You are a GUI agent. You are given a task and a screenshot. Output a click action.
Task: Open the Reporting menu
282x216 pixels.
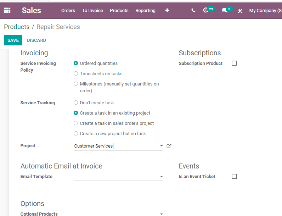click(145, 10)
